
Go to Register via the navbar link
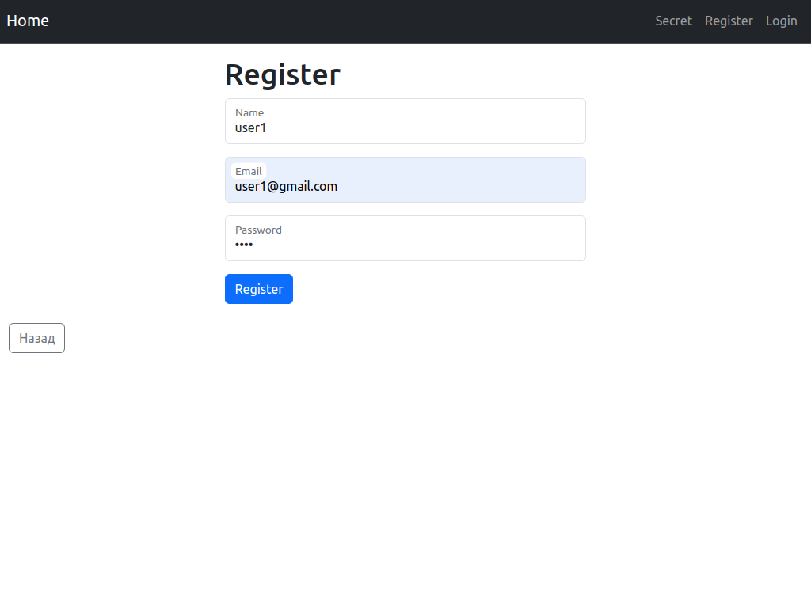pos(729,21)
